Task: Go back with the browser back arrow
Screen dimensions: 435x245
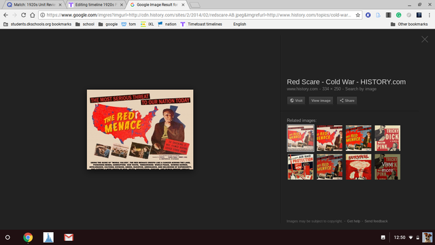Action: (5, 15)
